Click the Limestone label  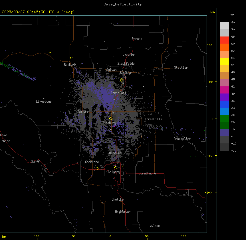point(44,101)
